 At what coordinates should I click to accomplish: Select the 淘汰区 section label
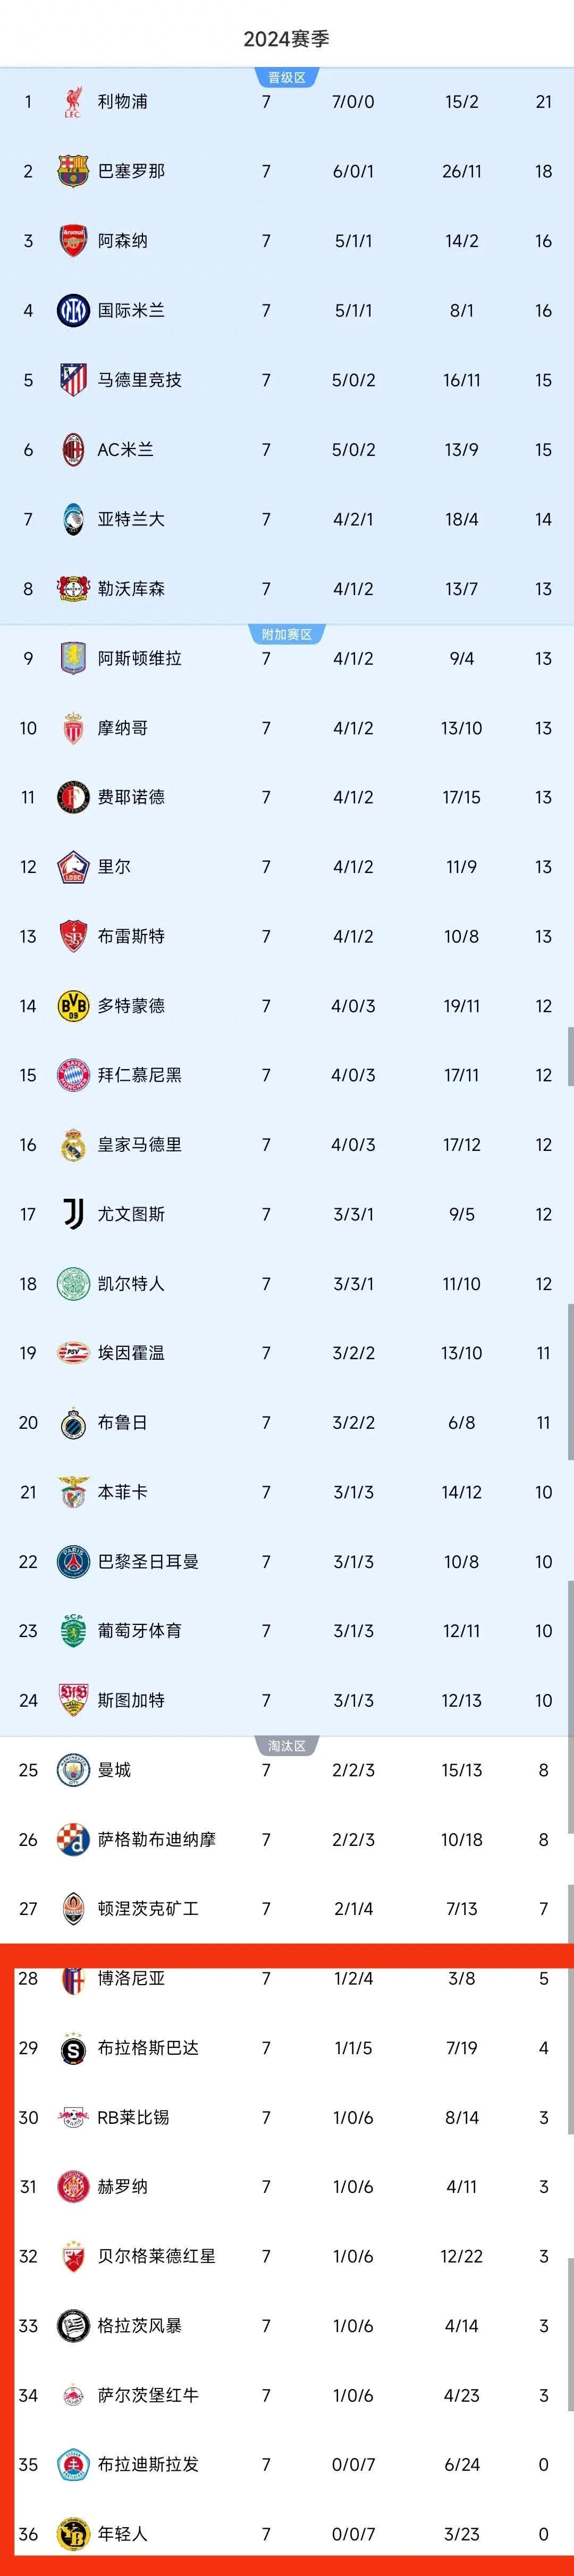(x=287, y=1746)
